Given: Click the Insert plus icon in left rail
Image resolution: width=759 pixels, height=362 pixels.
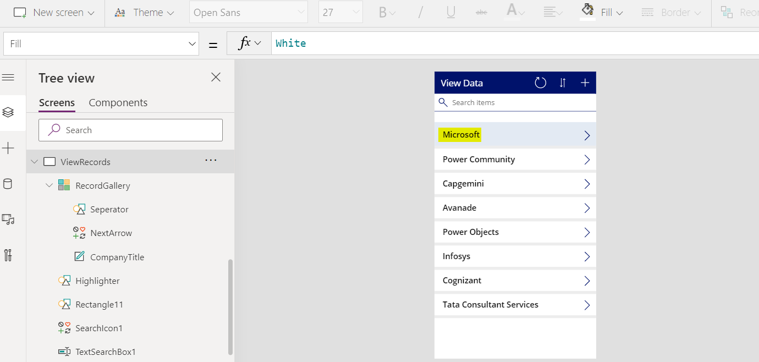Looking at the screenshot, I should [x=8, y=148].
